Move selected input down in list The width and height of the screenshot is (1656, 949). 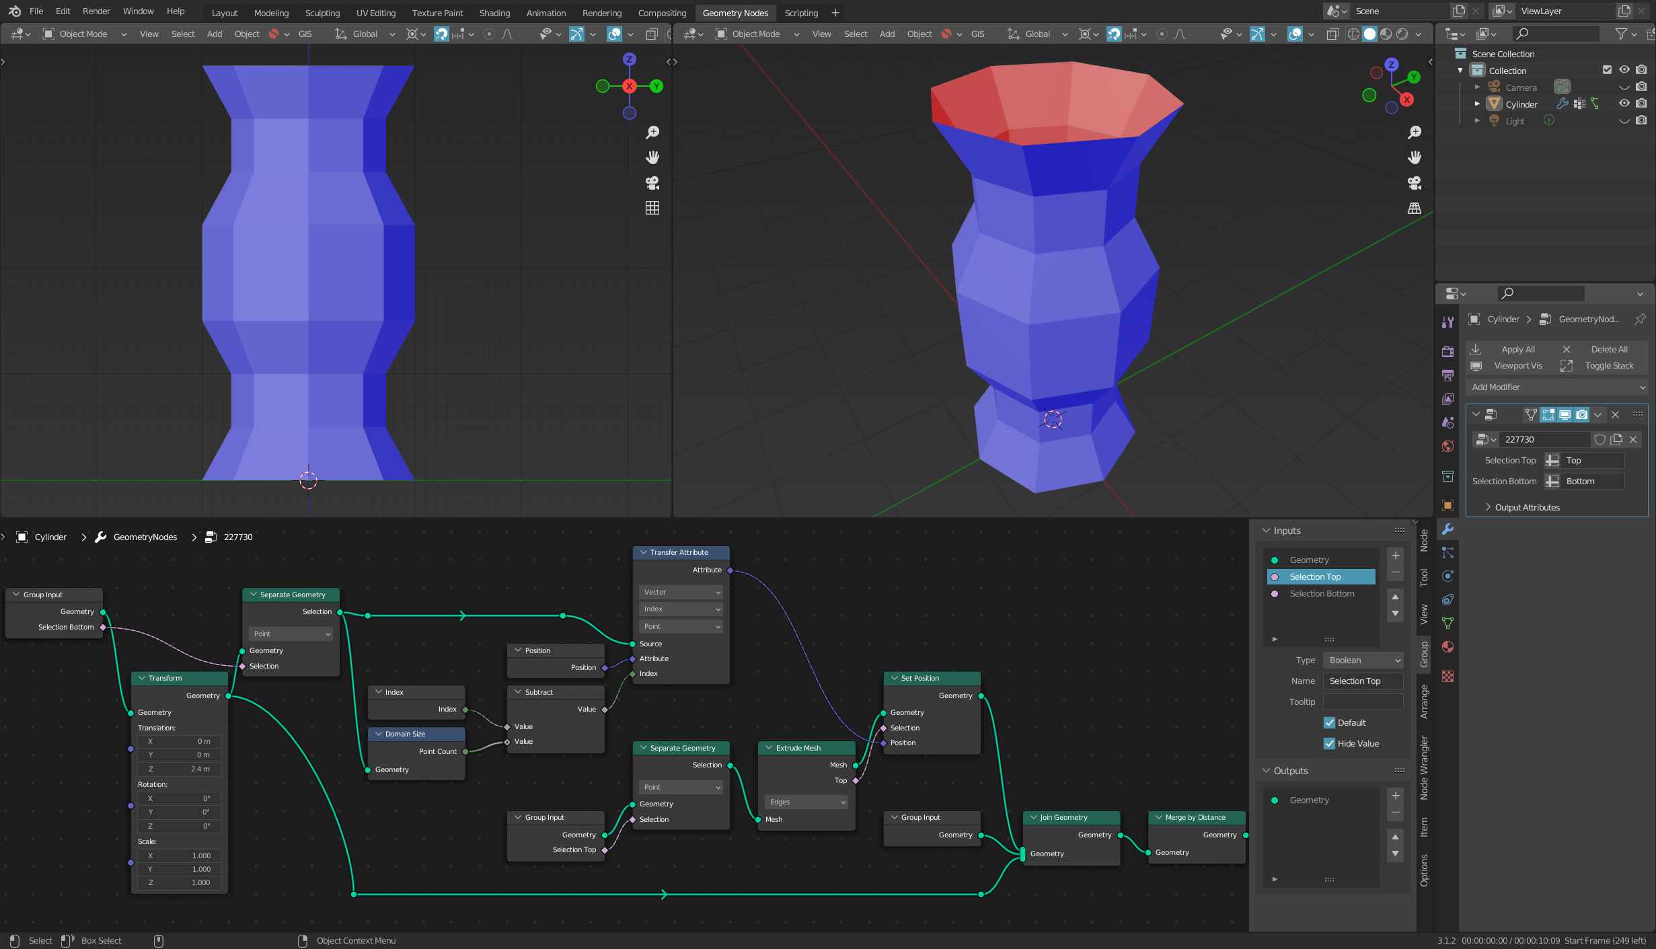pos(1395,613)
